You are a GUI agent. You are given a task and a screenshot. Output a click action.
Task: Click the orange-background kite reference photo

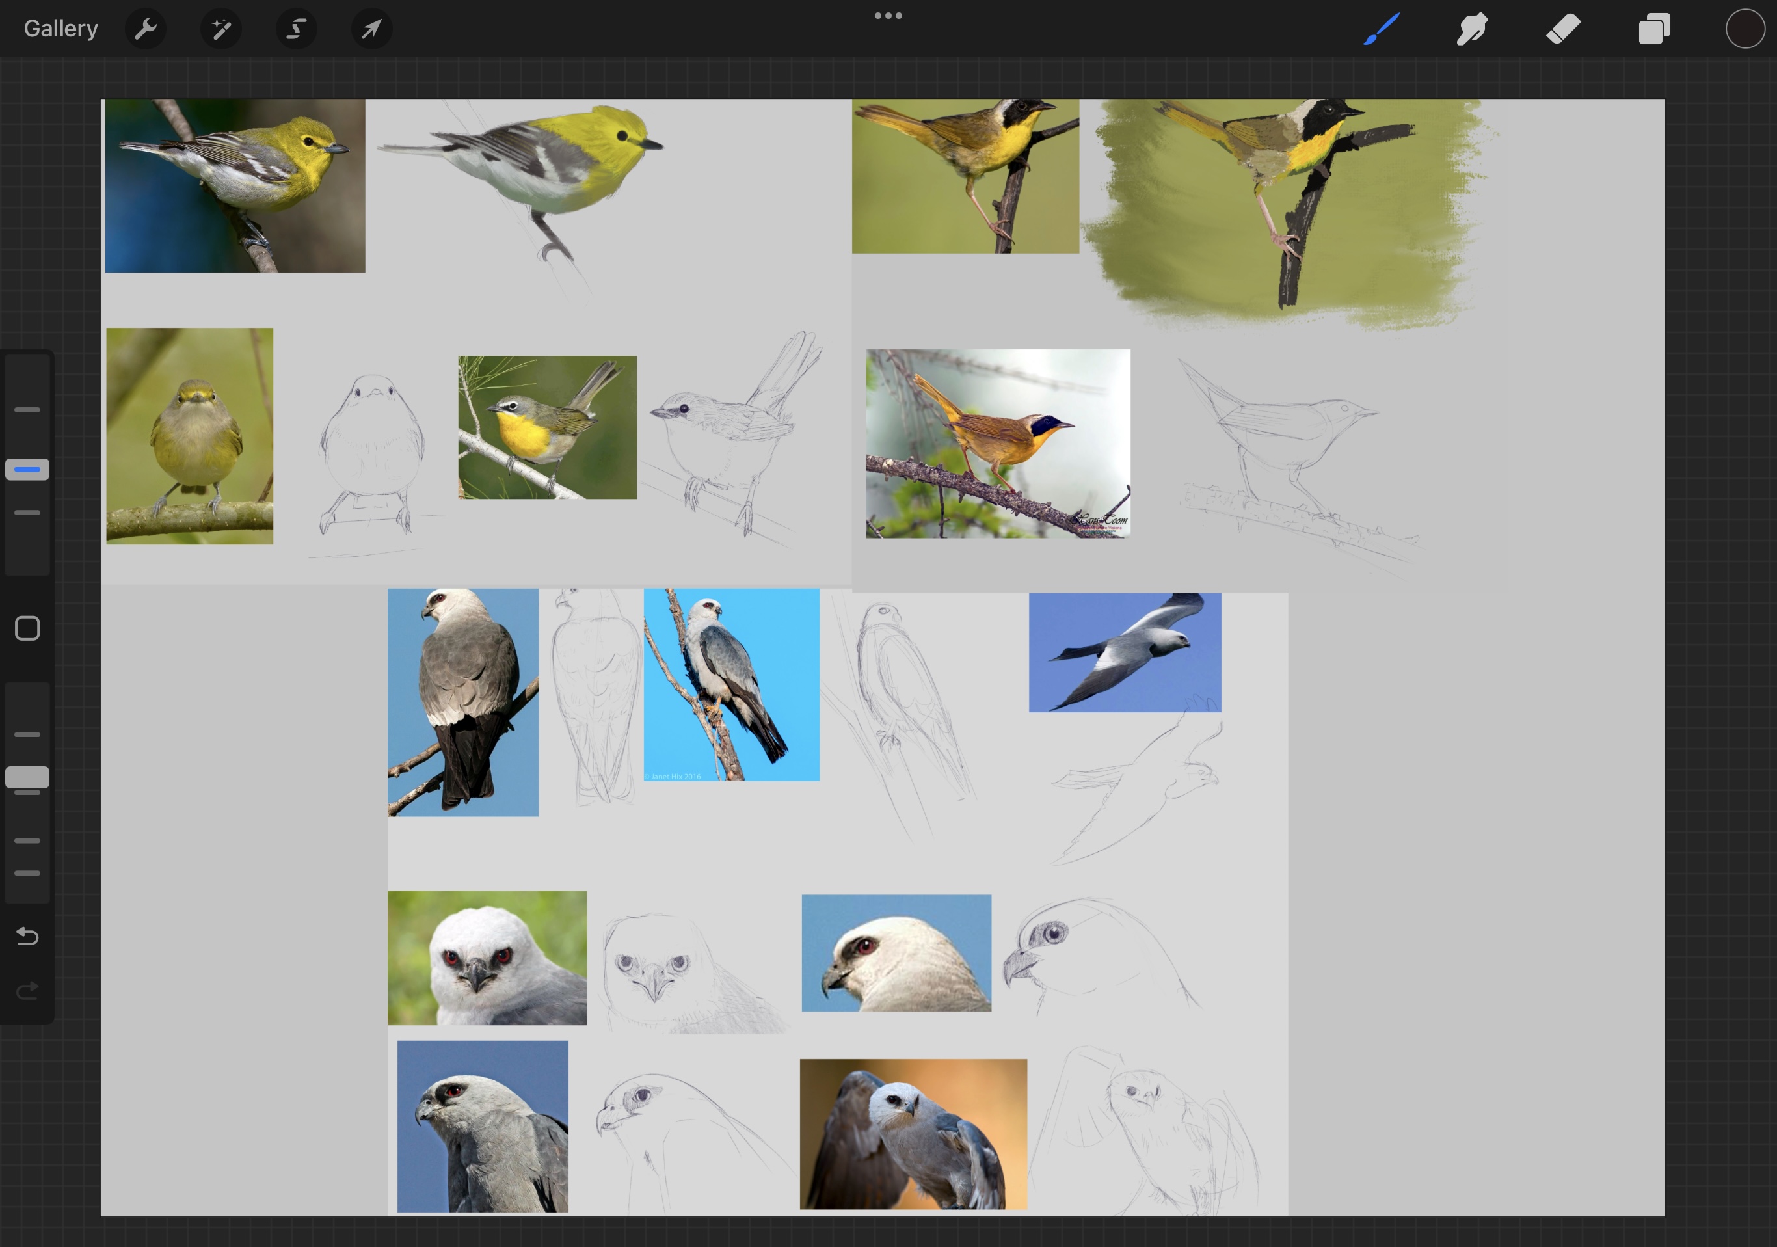point(913,1133)
